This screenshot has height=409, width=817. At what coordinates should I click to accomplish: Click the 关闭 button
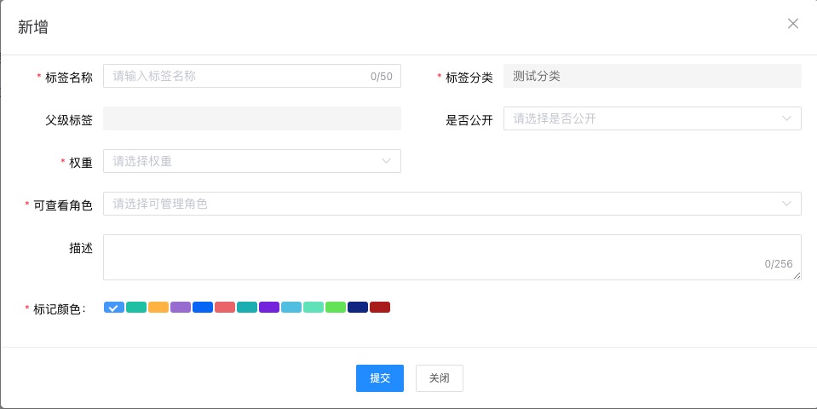(x=439, y=378)
